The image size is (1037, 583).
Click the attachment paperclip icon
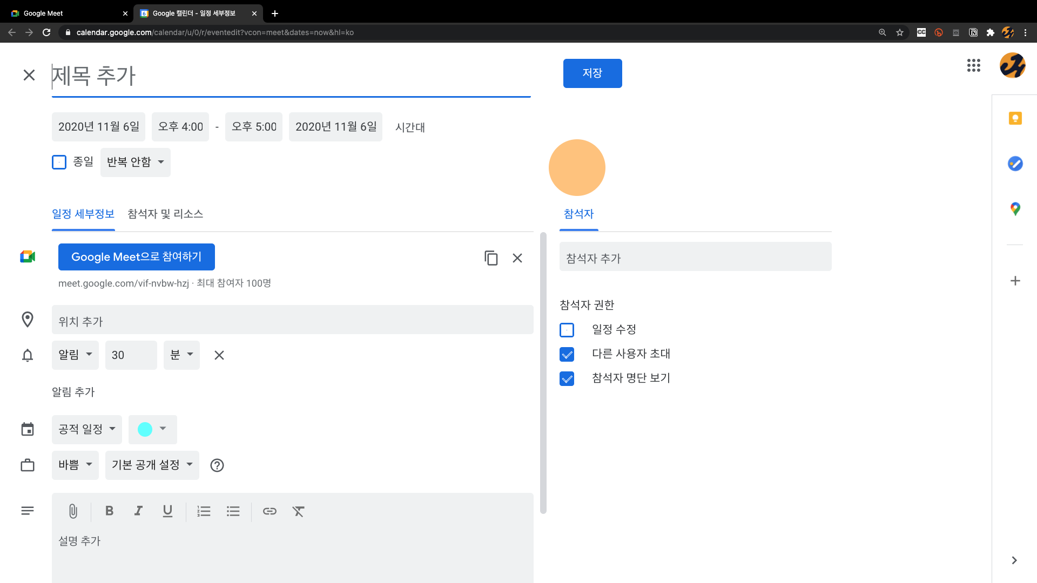[73, 511]
